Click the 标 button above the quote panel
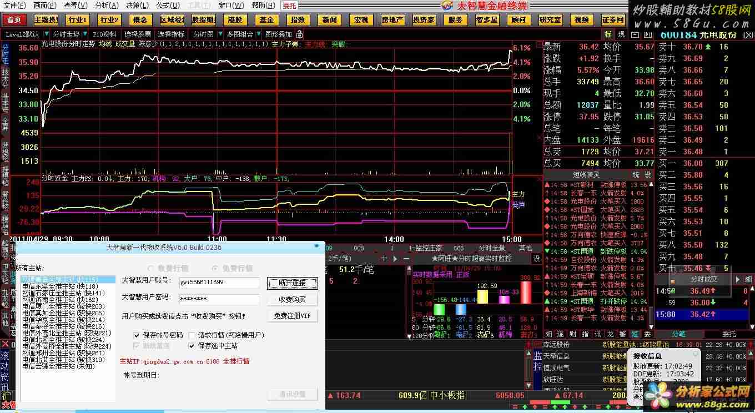This screenshot has width=755, height=413. coord(608,34)
